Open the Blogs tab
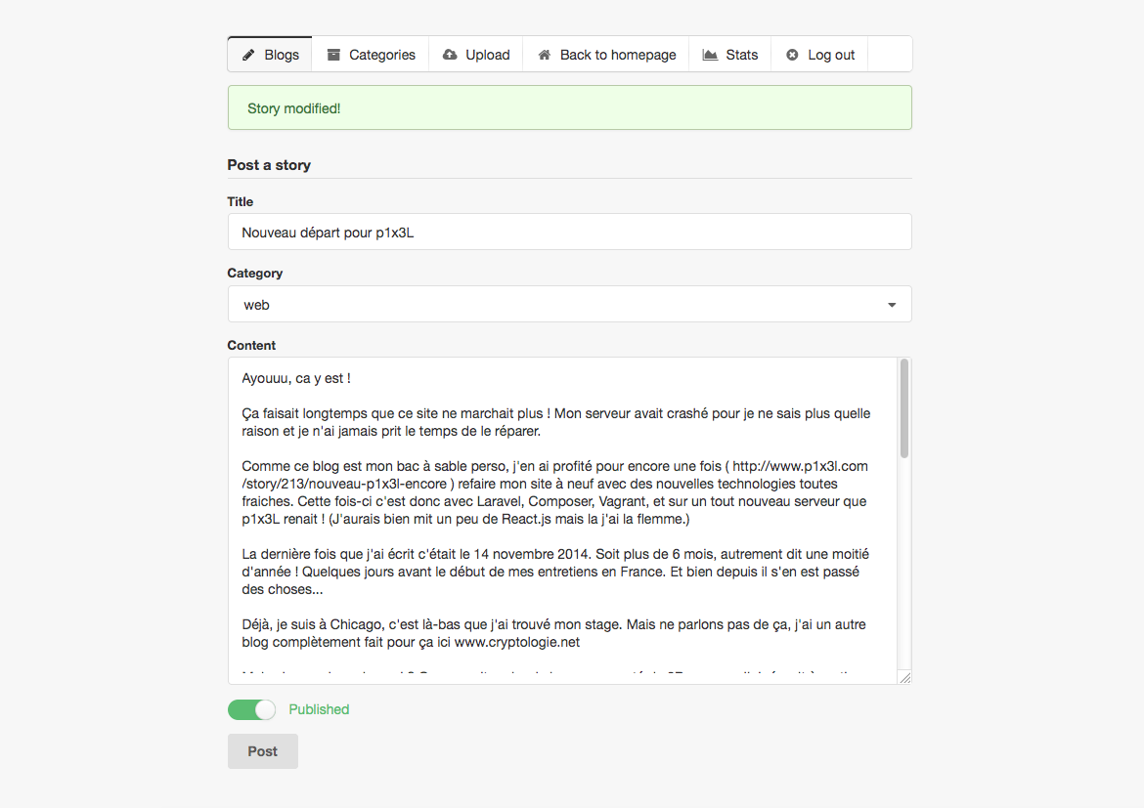 [281, 55]
